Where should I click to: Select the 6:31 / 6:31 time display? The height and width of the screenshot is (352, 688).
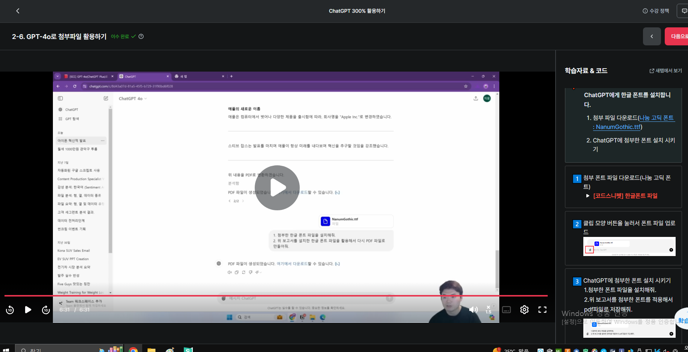click(x=74, y=310)
